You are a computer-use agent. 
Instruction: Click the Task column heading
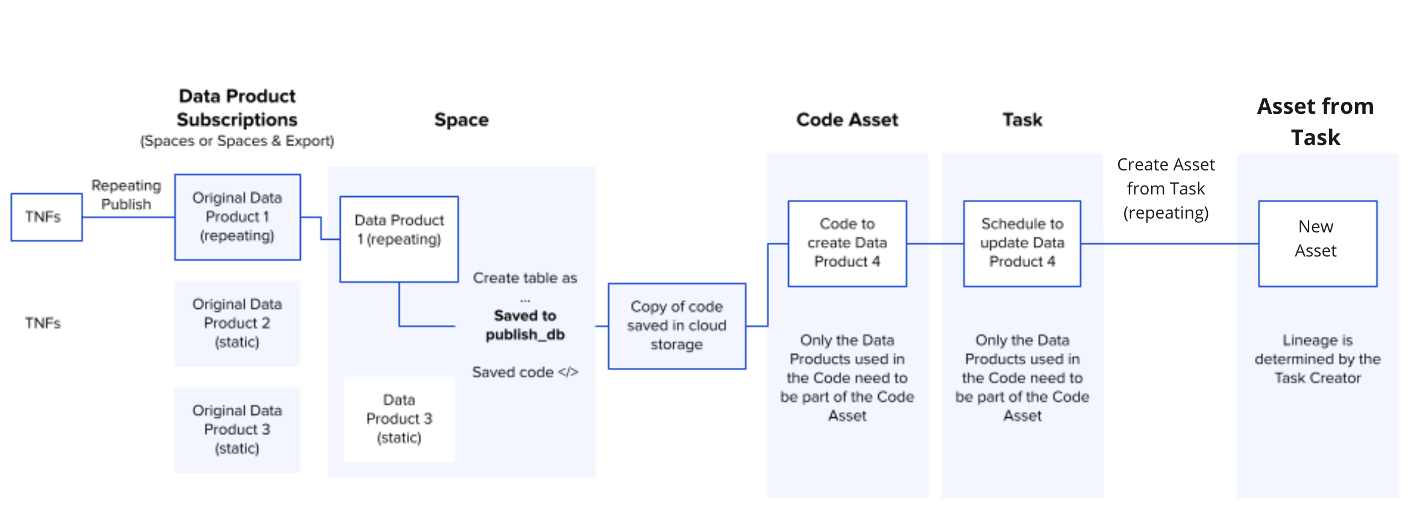(1022, 120)
